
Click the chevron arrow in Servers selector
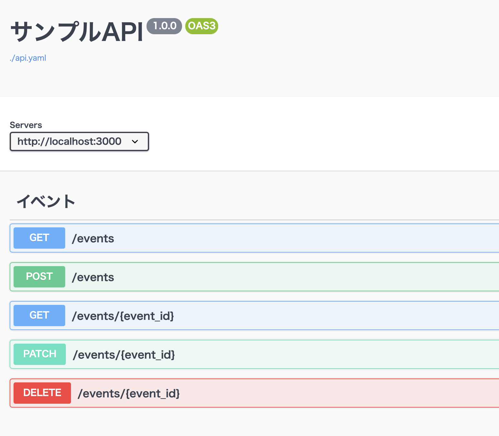pos(135,142)
